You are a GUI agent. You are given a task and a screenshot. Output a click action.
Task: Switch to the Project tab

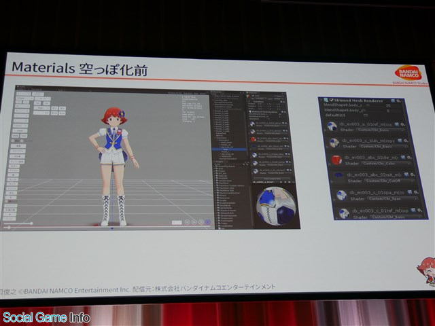219,162
